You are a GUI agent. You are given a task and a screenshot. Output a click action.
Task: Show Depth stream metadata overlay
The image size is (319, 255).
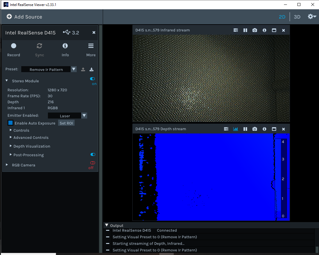(x=226, y=129)
